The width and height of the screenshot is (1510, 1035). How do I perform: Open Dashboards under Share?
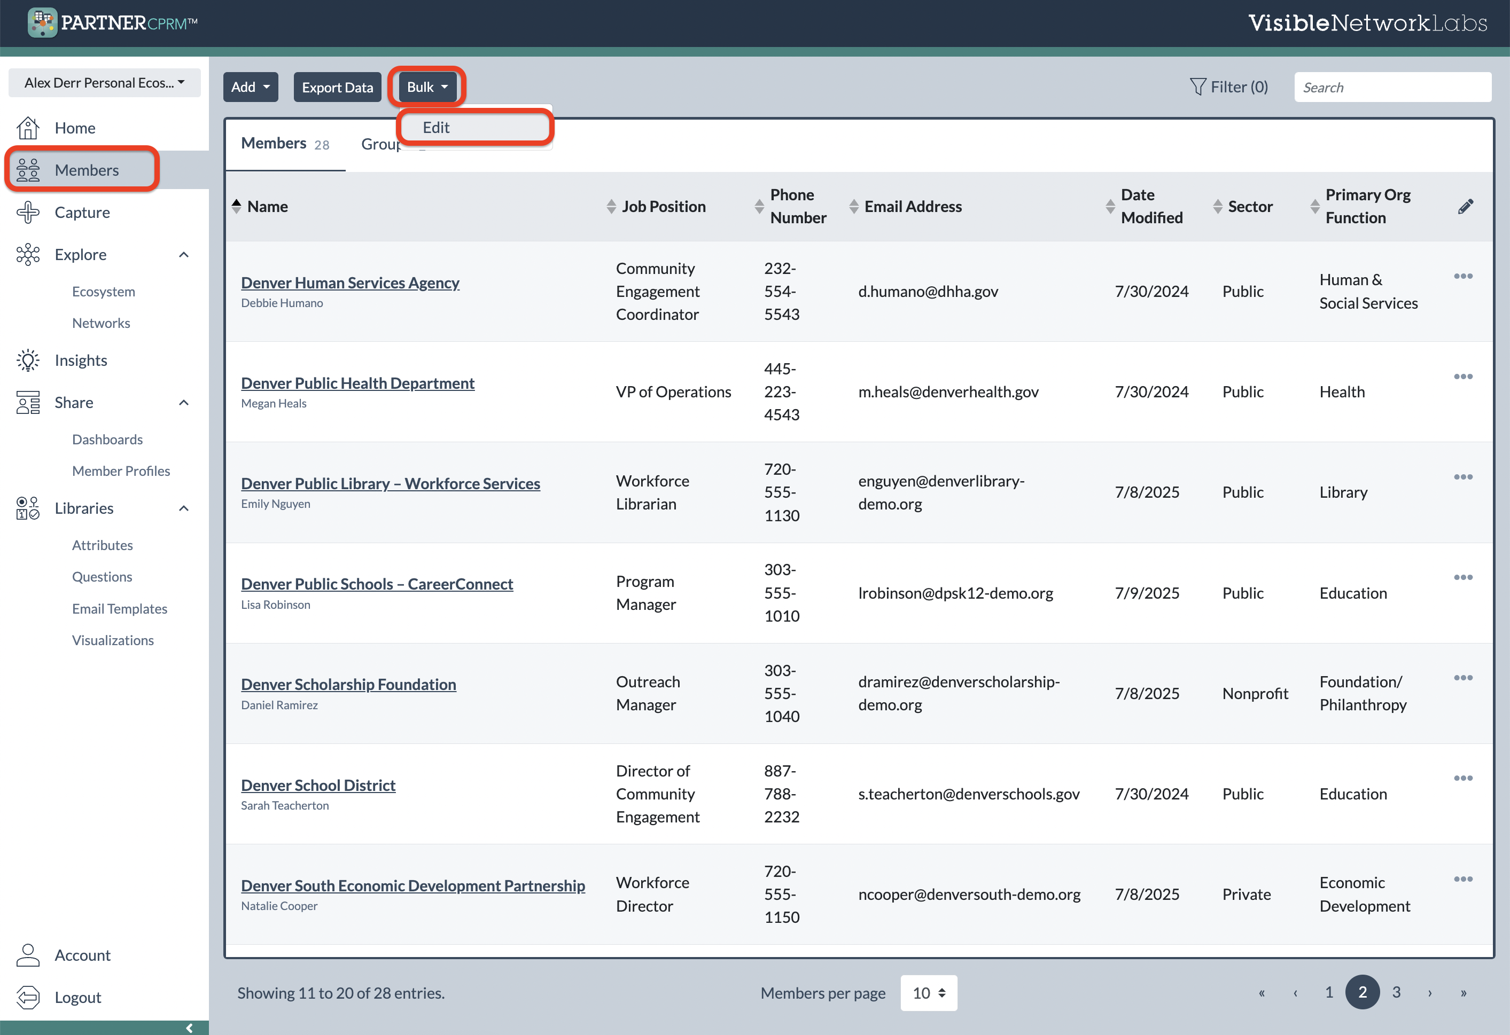click(x=107, y=440)
